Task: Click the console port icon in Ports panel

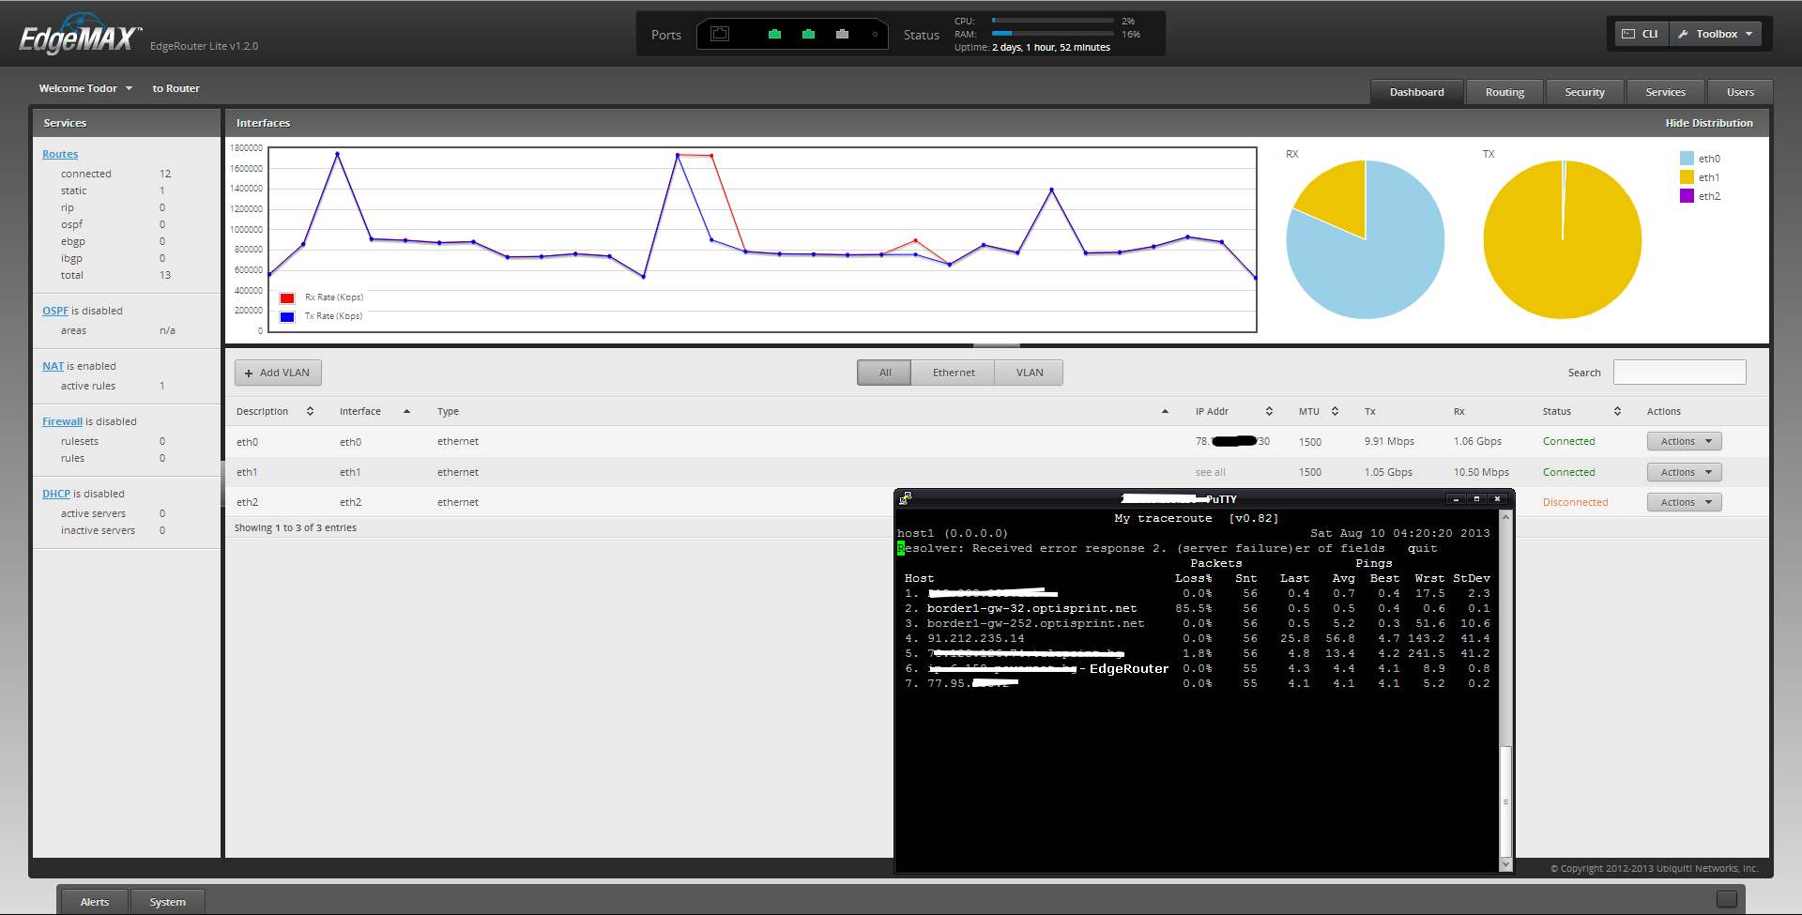Action: pos(720,35)
